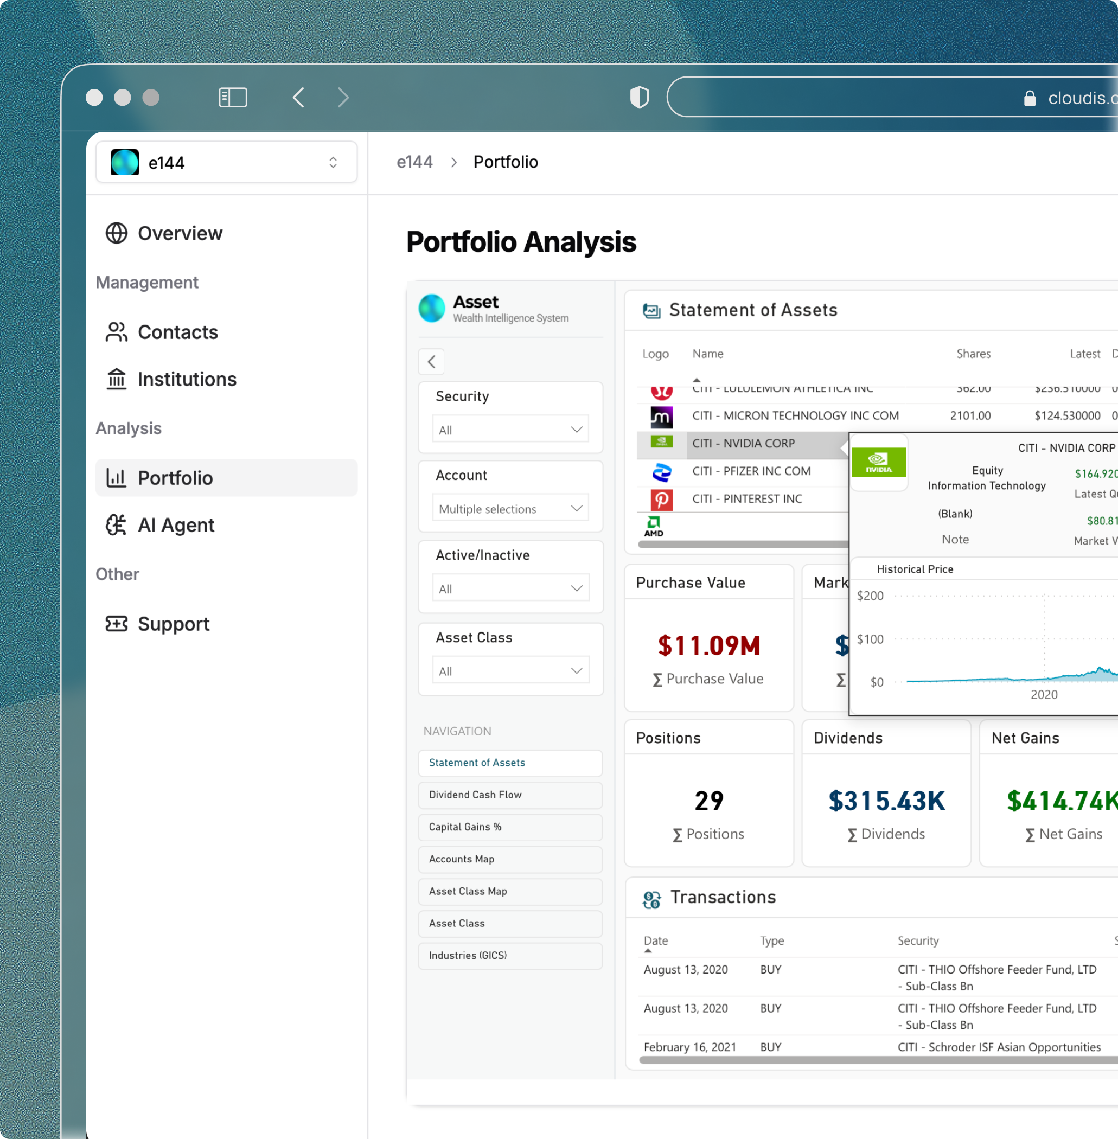
Task: Click the Contacts people icon
Action: [x=116, y=332]
